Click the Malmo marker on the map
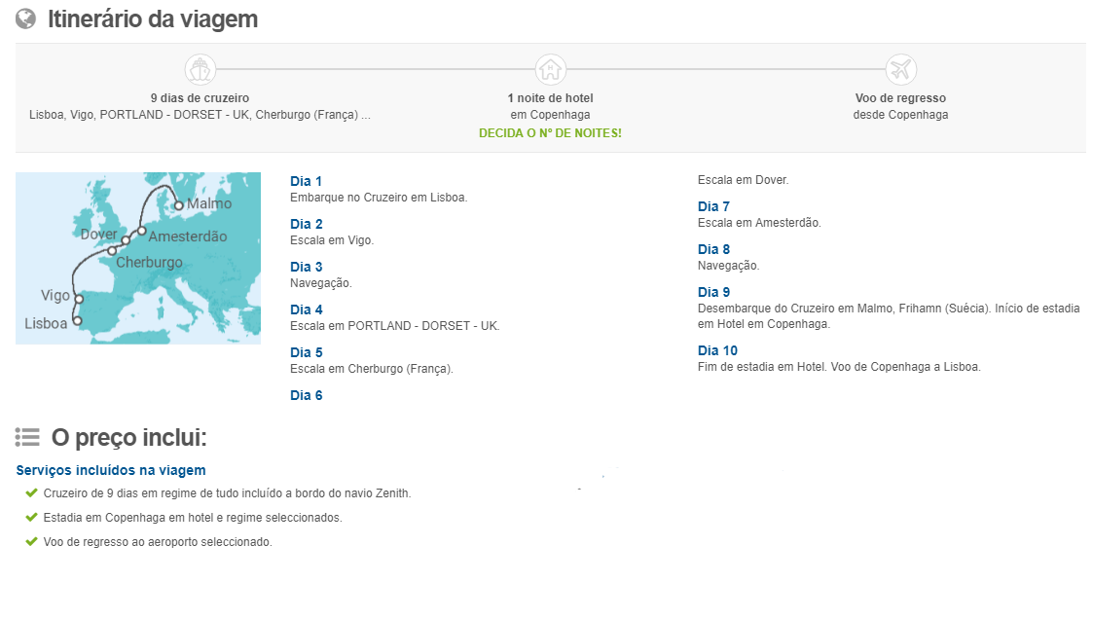This screenshot has width=1093, height=619. coord(178,205)
